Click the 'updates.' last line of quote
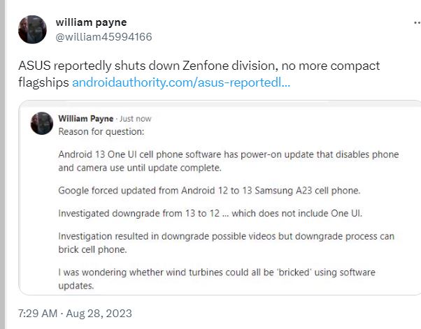The image size is (421, 329). point(76,286)
